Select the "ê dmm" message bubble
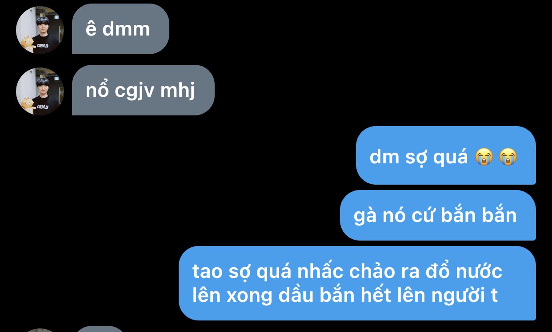The image size is (552, 332). [x=120, y=29]
